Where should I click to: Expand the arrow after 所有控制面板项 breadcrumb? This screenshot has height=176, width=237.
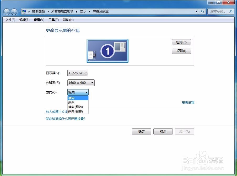[x=77, y=11]
